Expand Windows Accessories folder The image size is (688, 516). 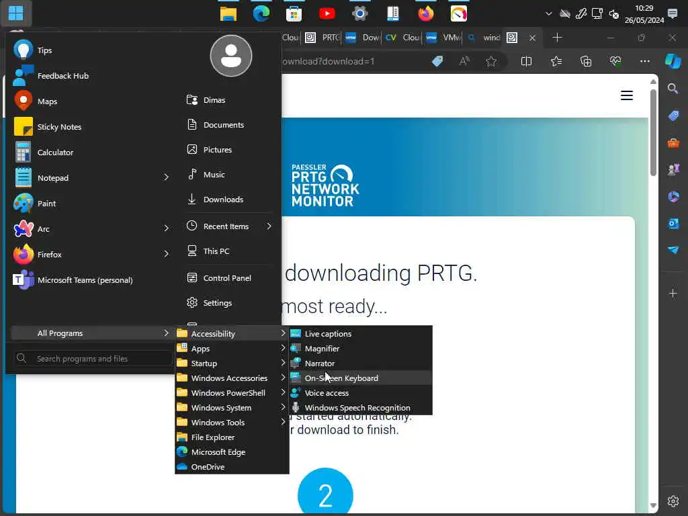[x=232, y=378]
